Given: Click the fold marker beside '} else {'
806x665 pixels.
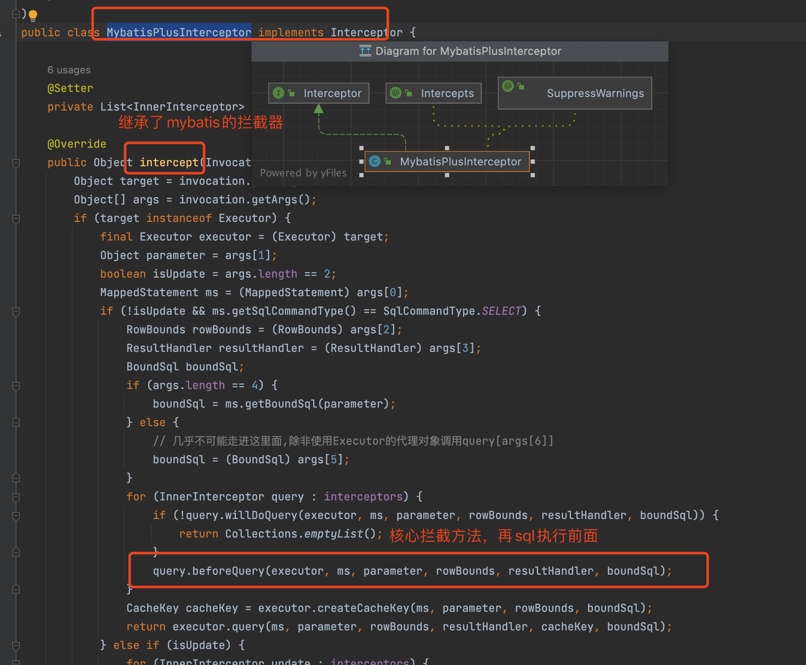Looking at the screenshot, I should point(16,422).
